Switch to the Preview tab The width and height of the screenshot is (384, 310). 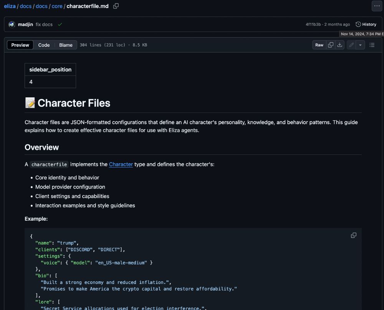(20, 45)
